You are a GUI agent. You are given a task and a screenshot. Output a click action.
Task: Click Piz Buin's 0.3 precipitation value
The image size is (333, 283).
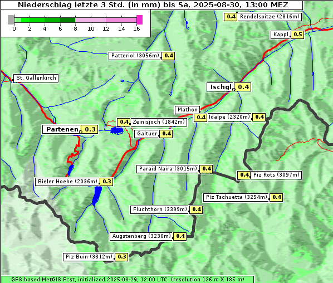click(x=121, y=257)
